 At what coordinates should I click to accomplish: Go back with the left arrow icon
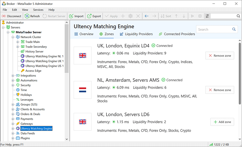click(x=146, y=16)
